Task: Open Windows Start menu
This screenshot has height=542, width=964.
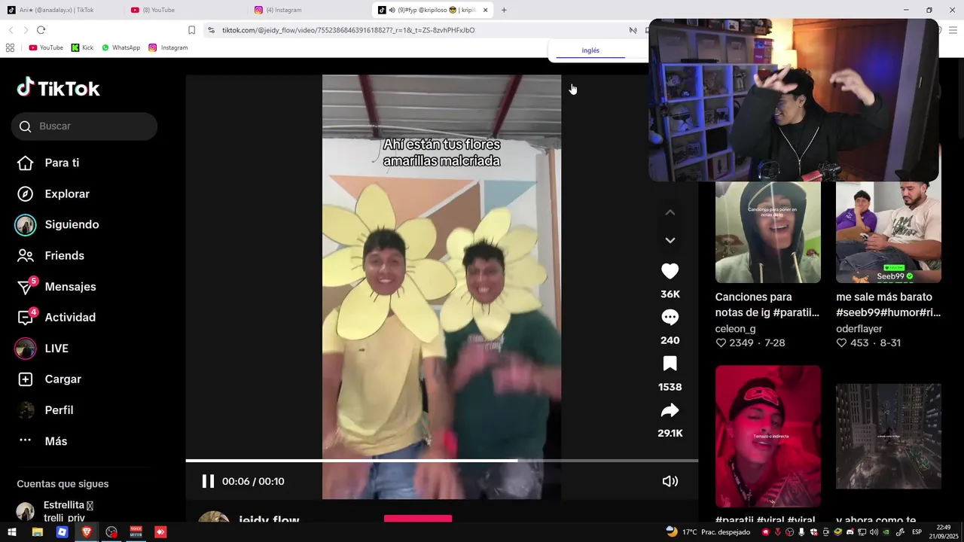Action: point(12,532)
